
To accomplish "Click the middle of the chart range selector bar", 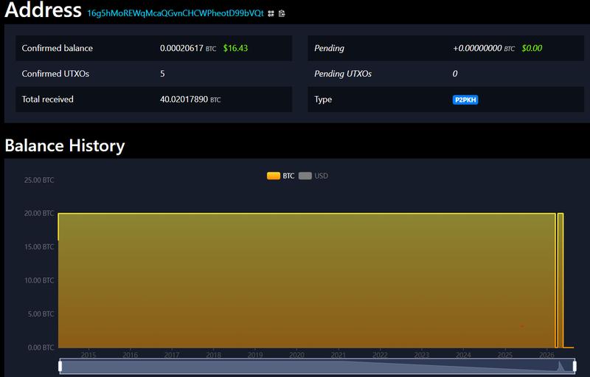I will pos(317,366).
